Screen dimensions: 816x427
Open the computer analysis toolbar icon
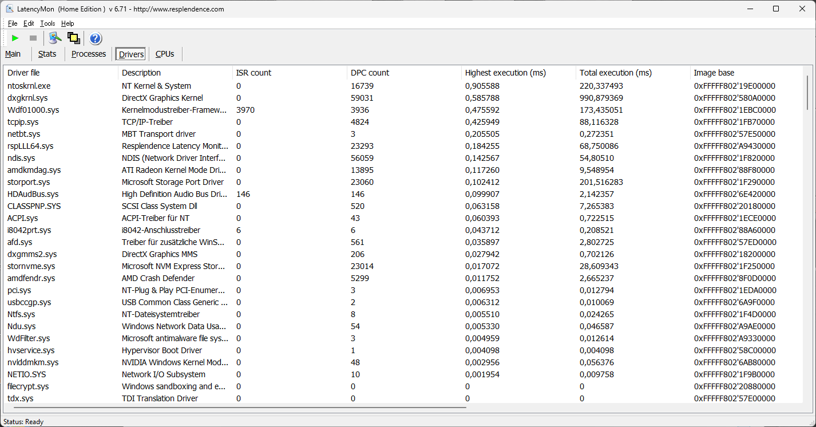(x=55, y=38)
